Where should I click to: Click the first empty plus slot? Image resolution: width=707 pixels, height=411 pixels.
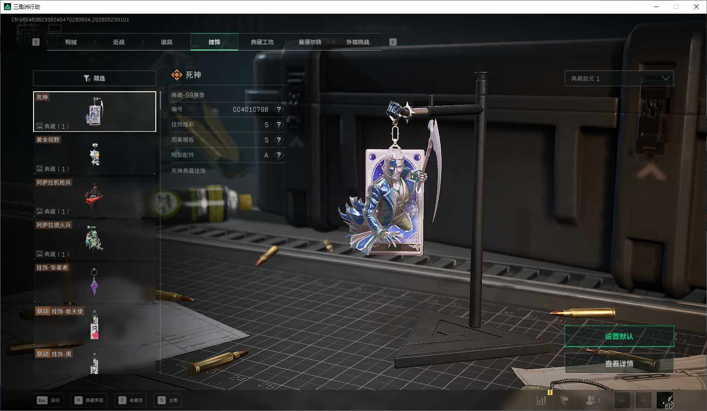coord(622,400)
